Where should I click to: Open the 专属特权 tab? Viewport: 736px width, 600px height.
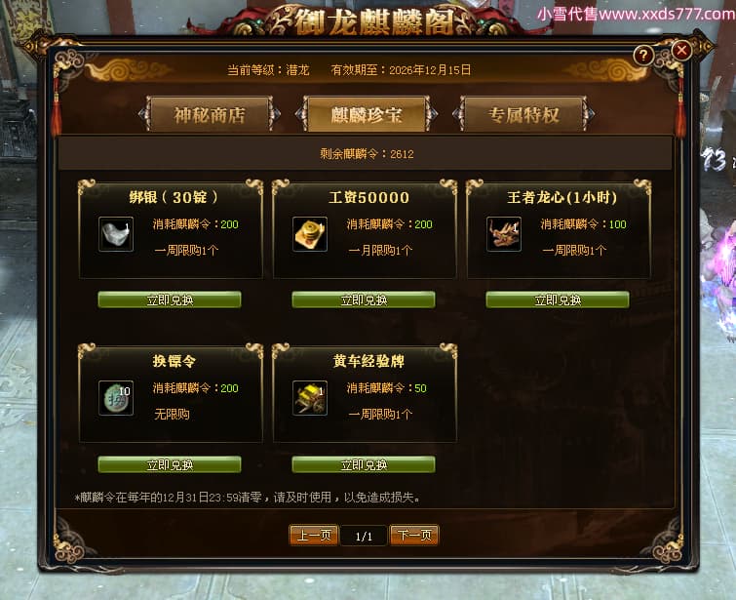coord(523,114)
